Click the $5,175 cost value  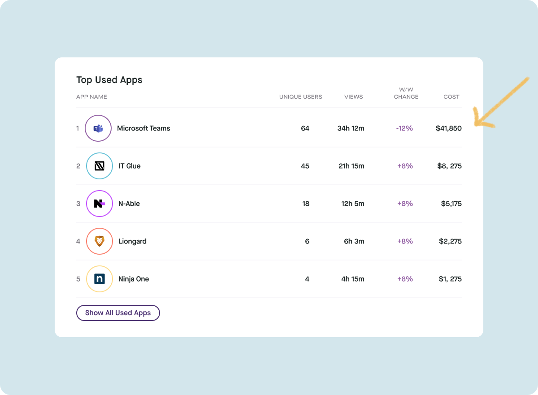(451, 204)
